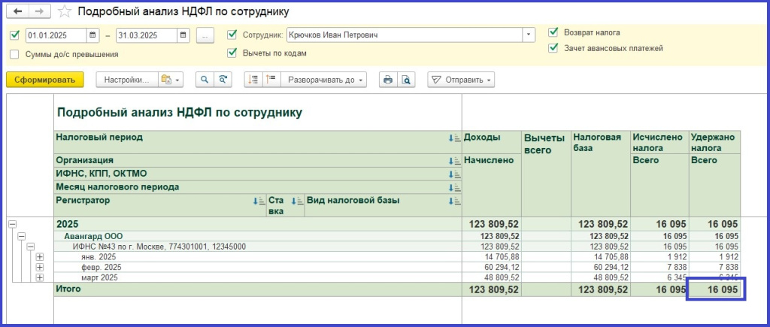Click the back navigation arrow
Screen dimensions: 770x327
17,12
